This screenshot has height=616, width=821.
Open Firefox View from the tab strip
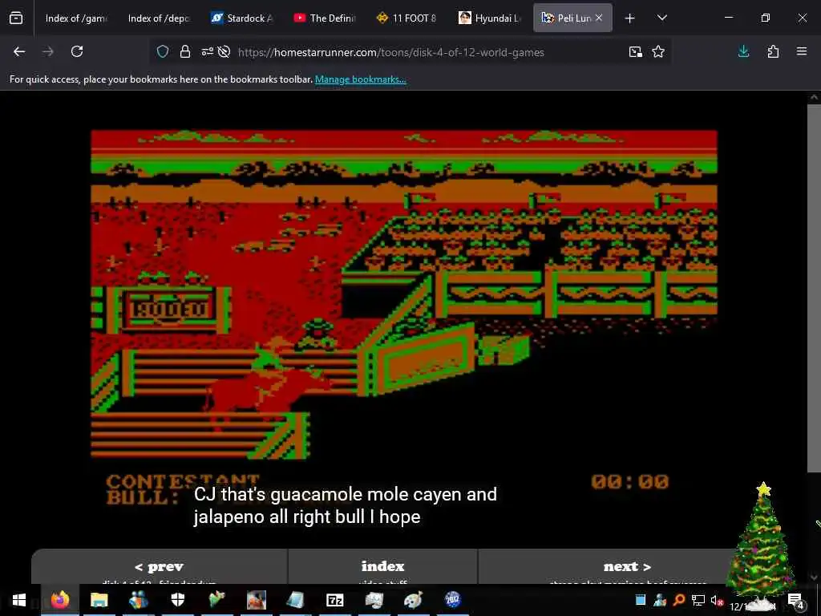[x=16, y=18]
